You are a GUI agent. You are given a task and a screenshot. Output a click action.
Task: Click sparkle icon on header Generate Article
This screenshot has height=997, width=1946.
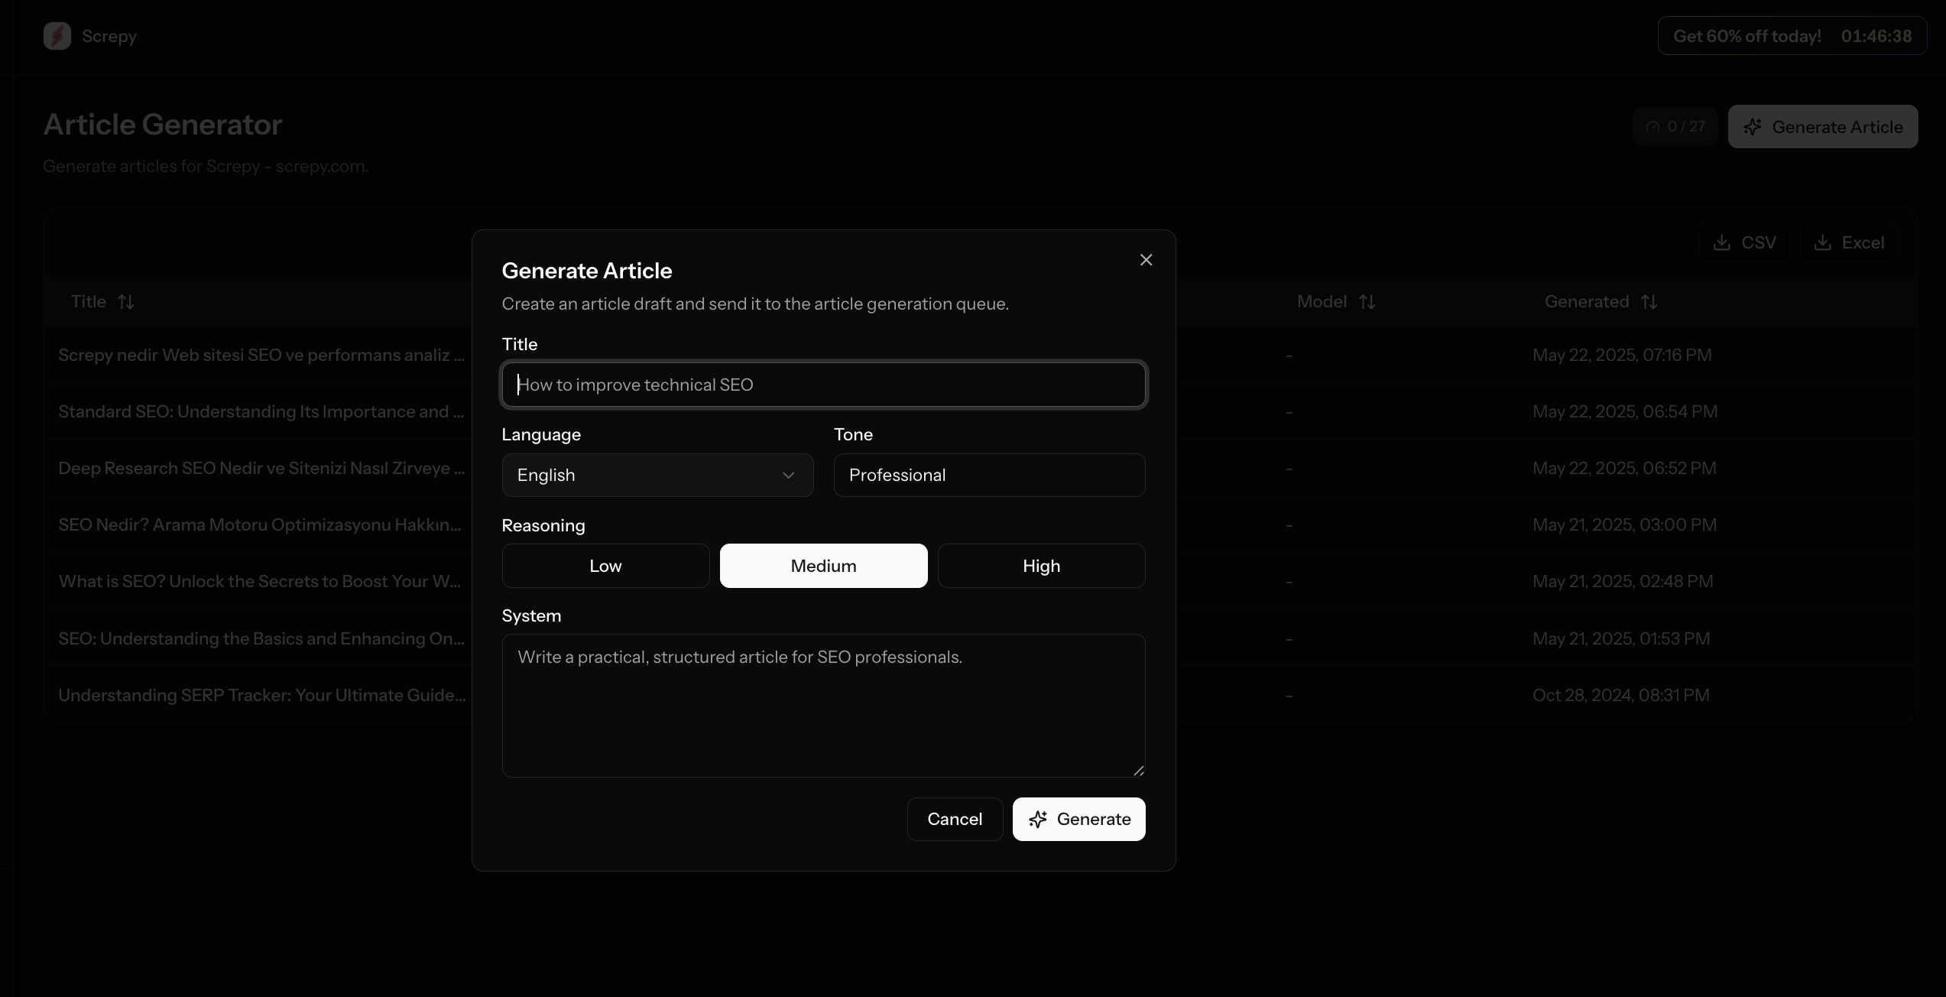pos(1753,127)
